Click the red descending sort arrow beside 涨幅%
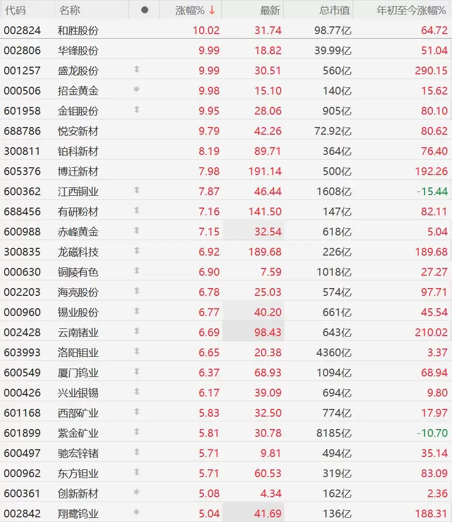The image size is (452, 522). (212, 10)
